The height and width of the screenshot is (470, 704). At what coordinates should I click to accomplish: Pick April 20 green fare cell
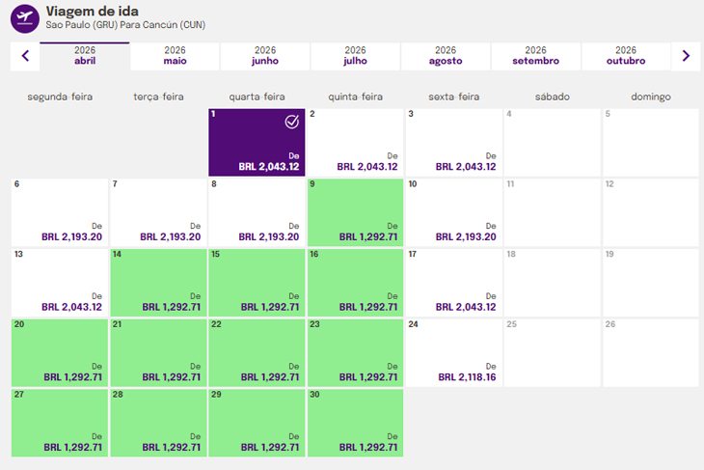pyautogui.click(x=60, y=352)
